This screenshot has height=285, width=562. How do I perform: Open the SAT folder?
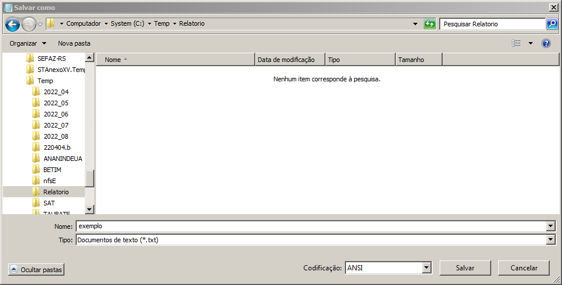click(x=49, y=203)
